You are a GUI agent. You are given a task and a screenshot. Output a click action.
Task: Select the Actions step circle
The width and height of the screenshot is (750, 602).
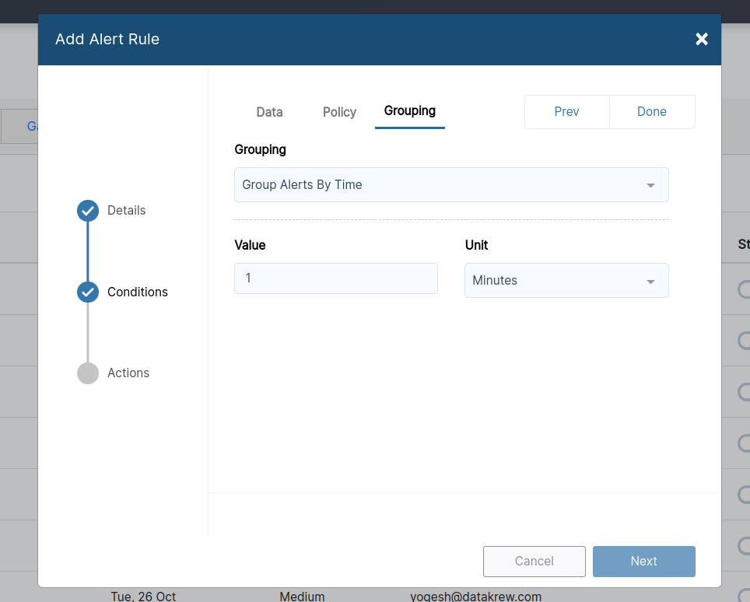tap(88, 373)
